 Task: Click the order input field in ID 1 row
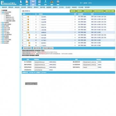point(24,17)
